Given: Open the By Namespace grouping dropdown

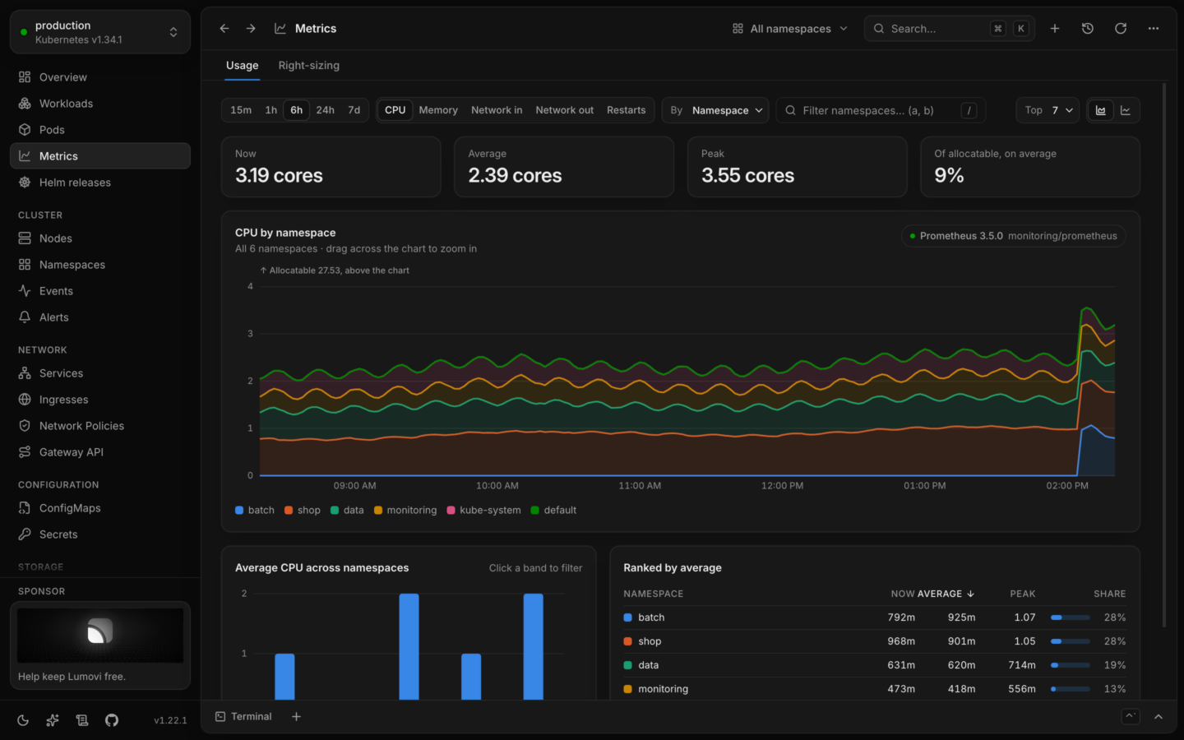Looking at the screenshot, I should [715, 110].
